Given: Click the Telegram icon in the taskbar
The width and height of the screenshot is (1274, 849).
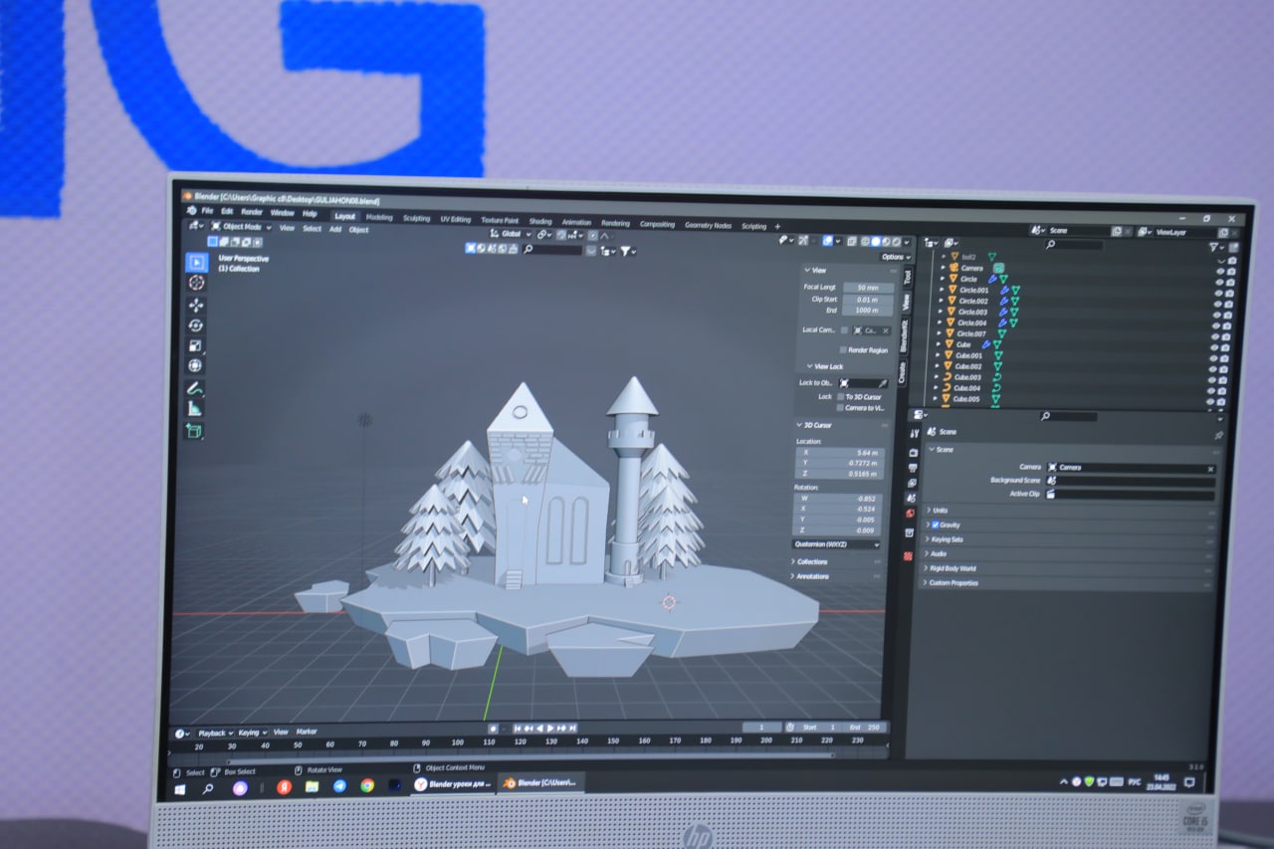Looking at the screenshot, I should coord(339,786).
